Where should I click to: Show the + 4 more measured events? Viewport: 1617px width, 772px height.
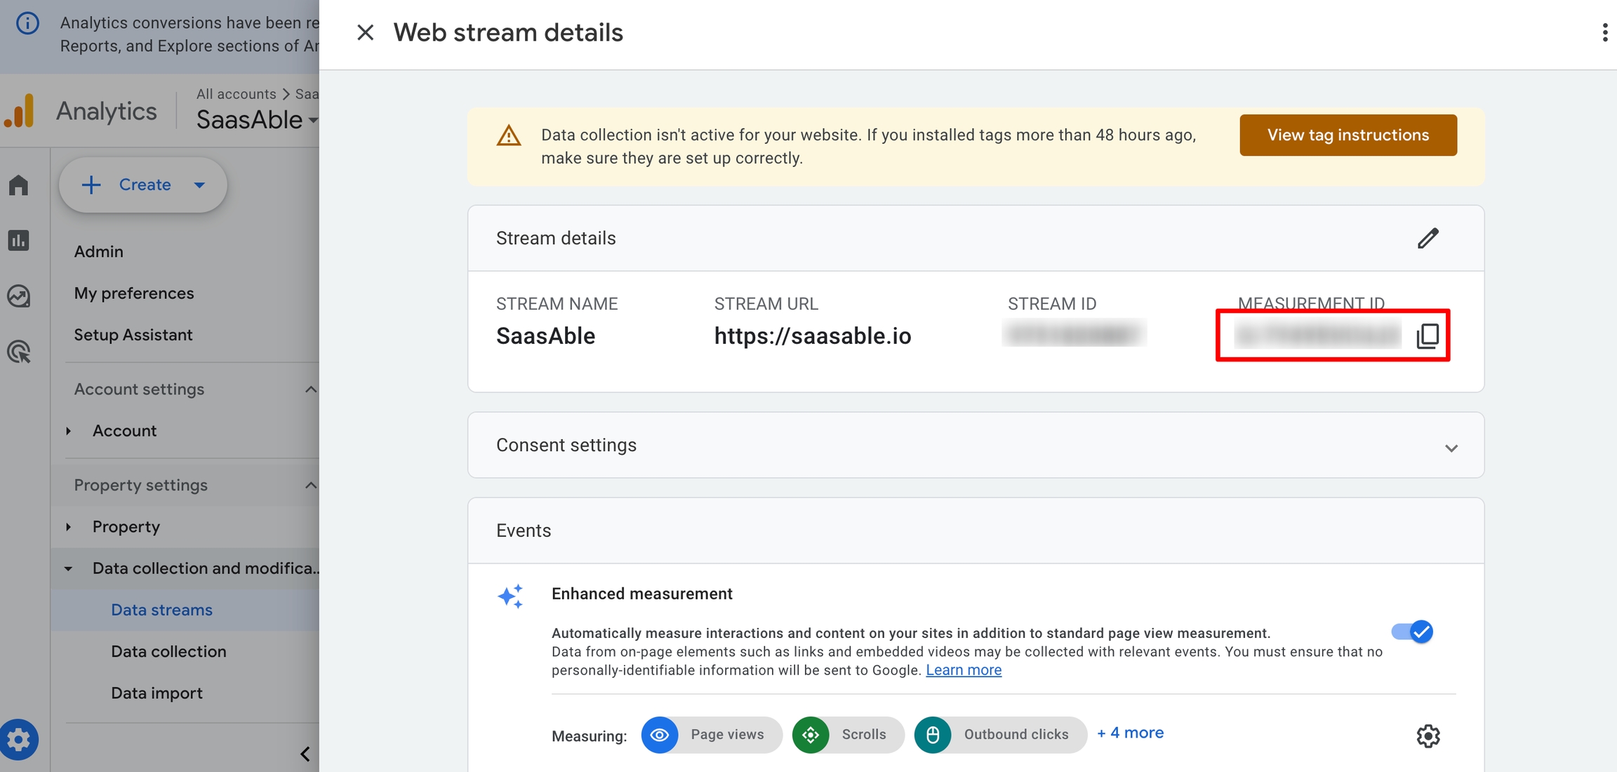1130,733
